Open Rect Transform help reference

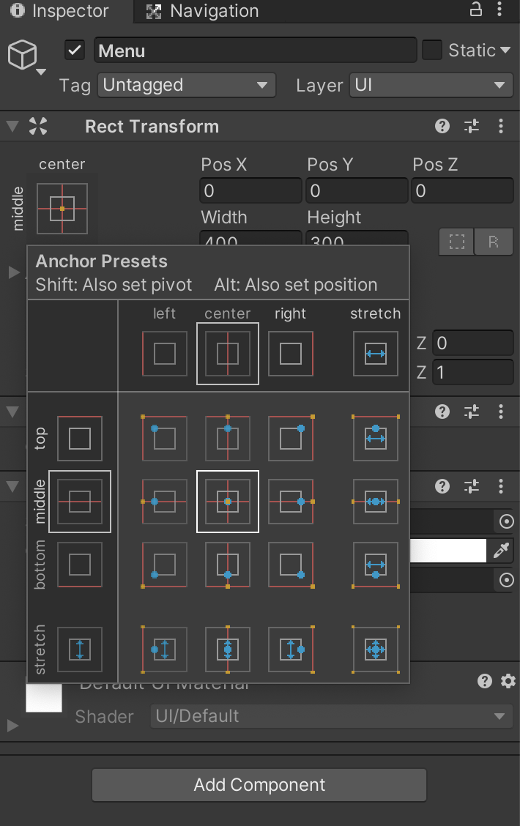(442, 126)
